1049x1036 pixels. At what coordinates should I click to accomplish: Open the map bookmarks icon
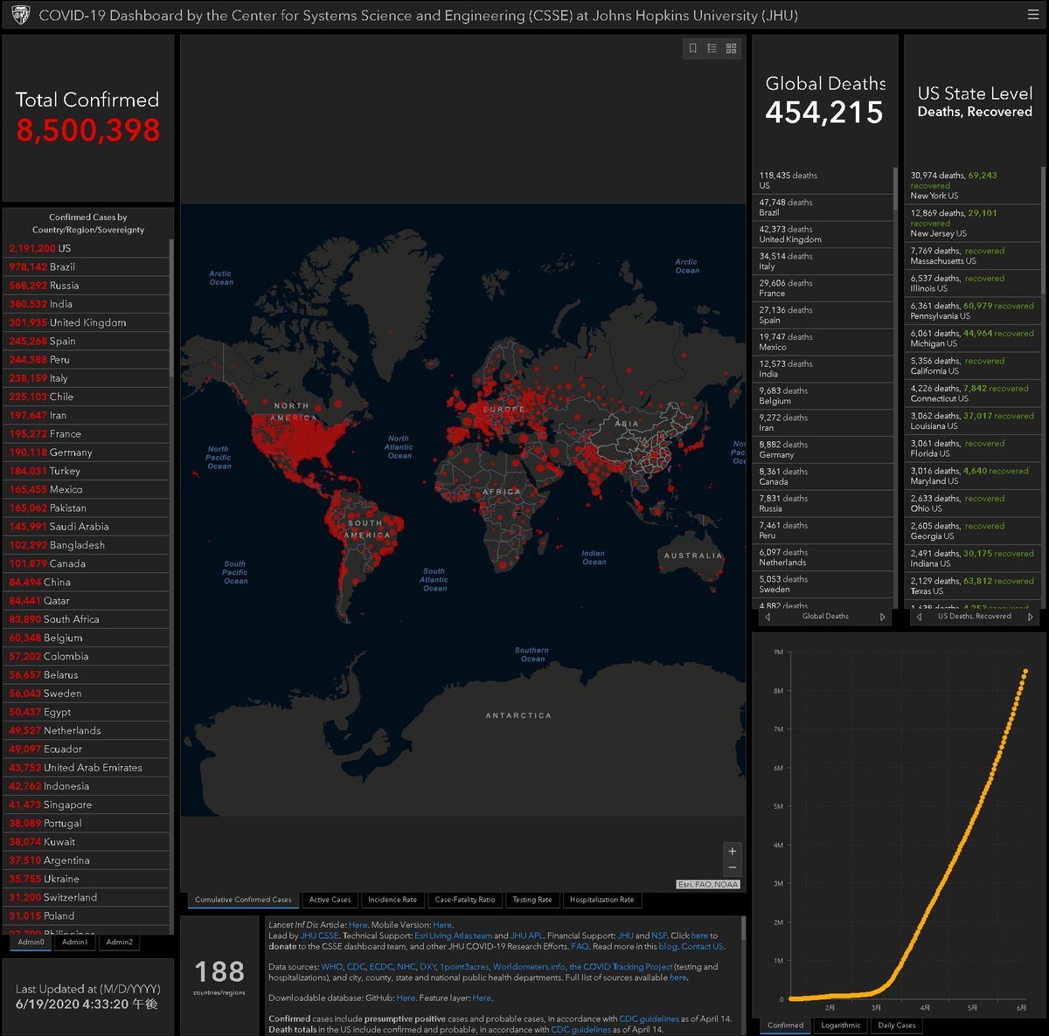tap(693, 48)
